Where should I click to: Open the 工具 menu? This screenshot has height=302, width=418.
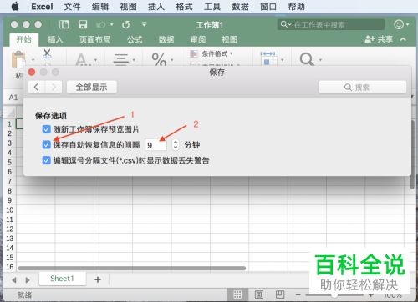click(212, 7)
